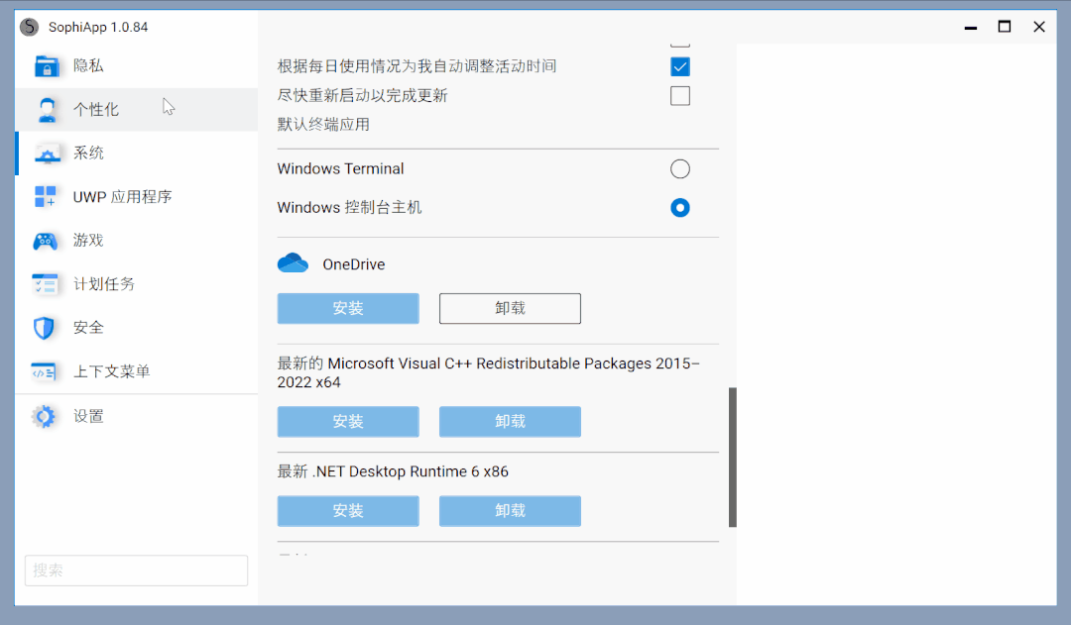Click 安装 button for OneDrive

click(348, 308)
